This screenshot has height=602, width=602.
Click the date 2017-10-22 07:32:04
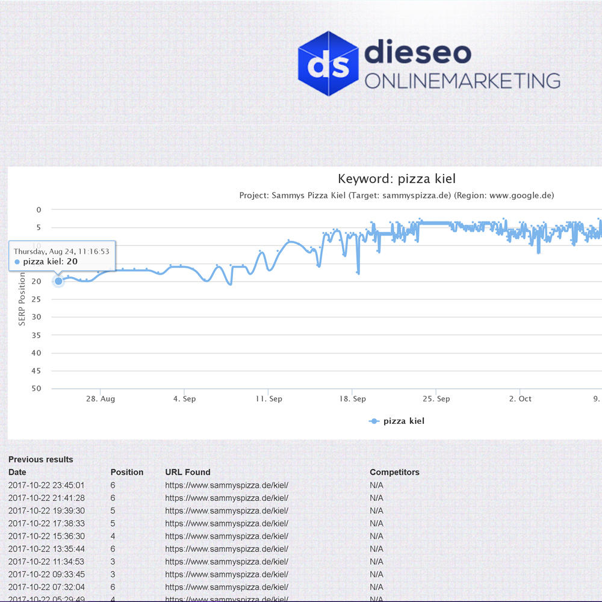tap(46, 587)
